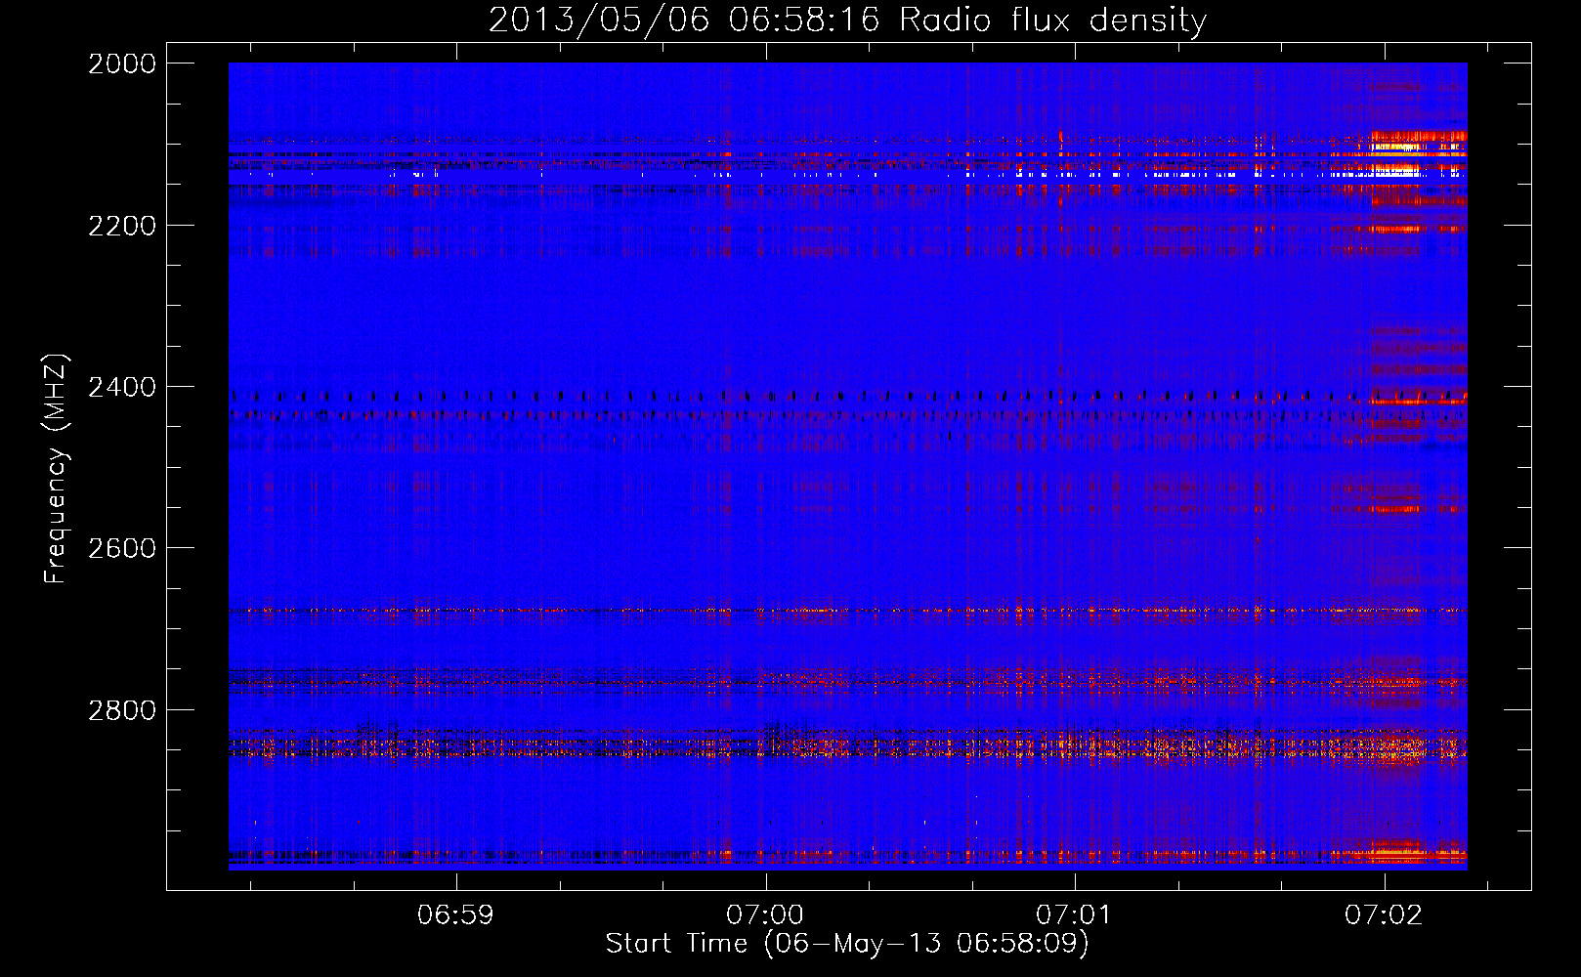Click the 'Start Time (06-May-13 06:58:09)' label
The height and width of the screenshot is (977, 1581).
tap(847, 944)
